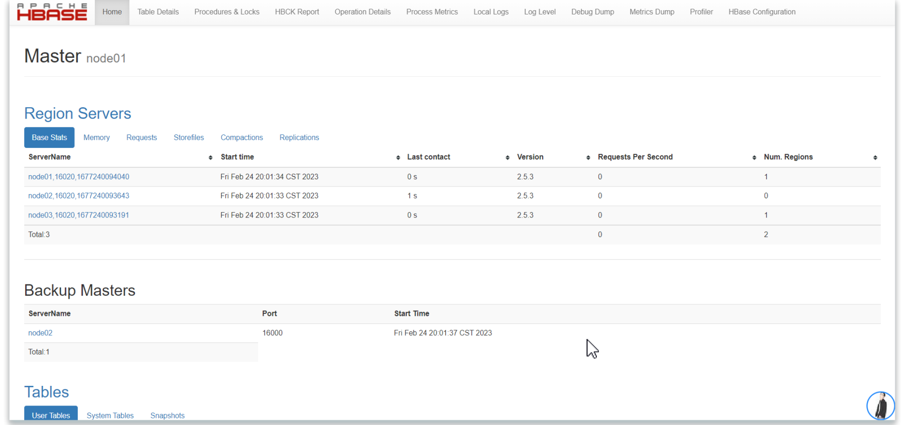Viewport: 903px width, 425px height.
Task: Switch to System Tables tab
Action: tap(110, 415)
